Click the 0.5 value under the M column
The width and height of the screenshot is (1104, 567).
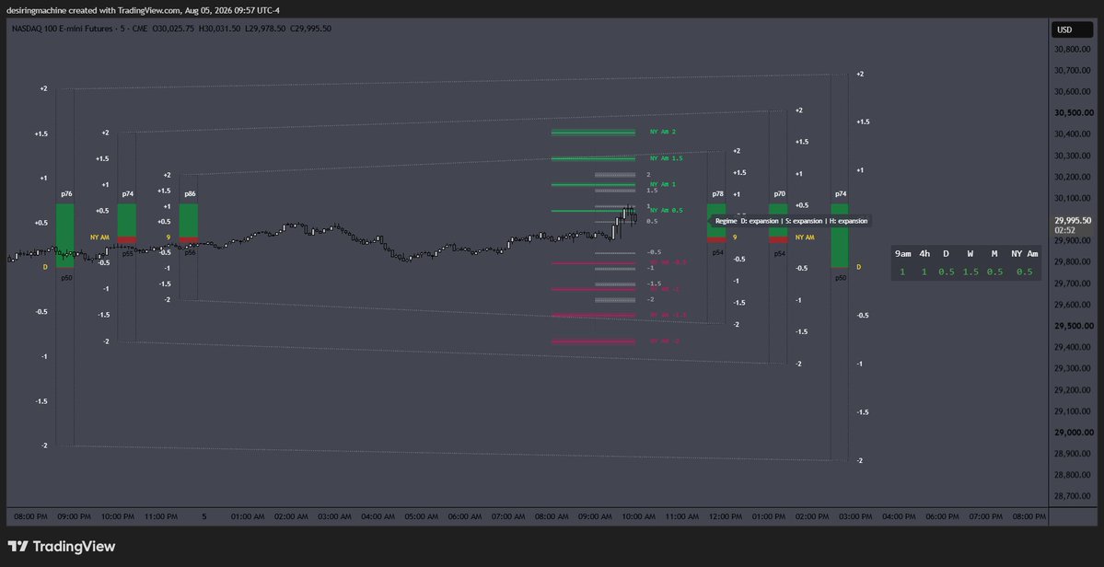(994, 272)
